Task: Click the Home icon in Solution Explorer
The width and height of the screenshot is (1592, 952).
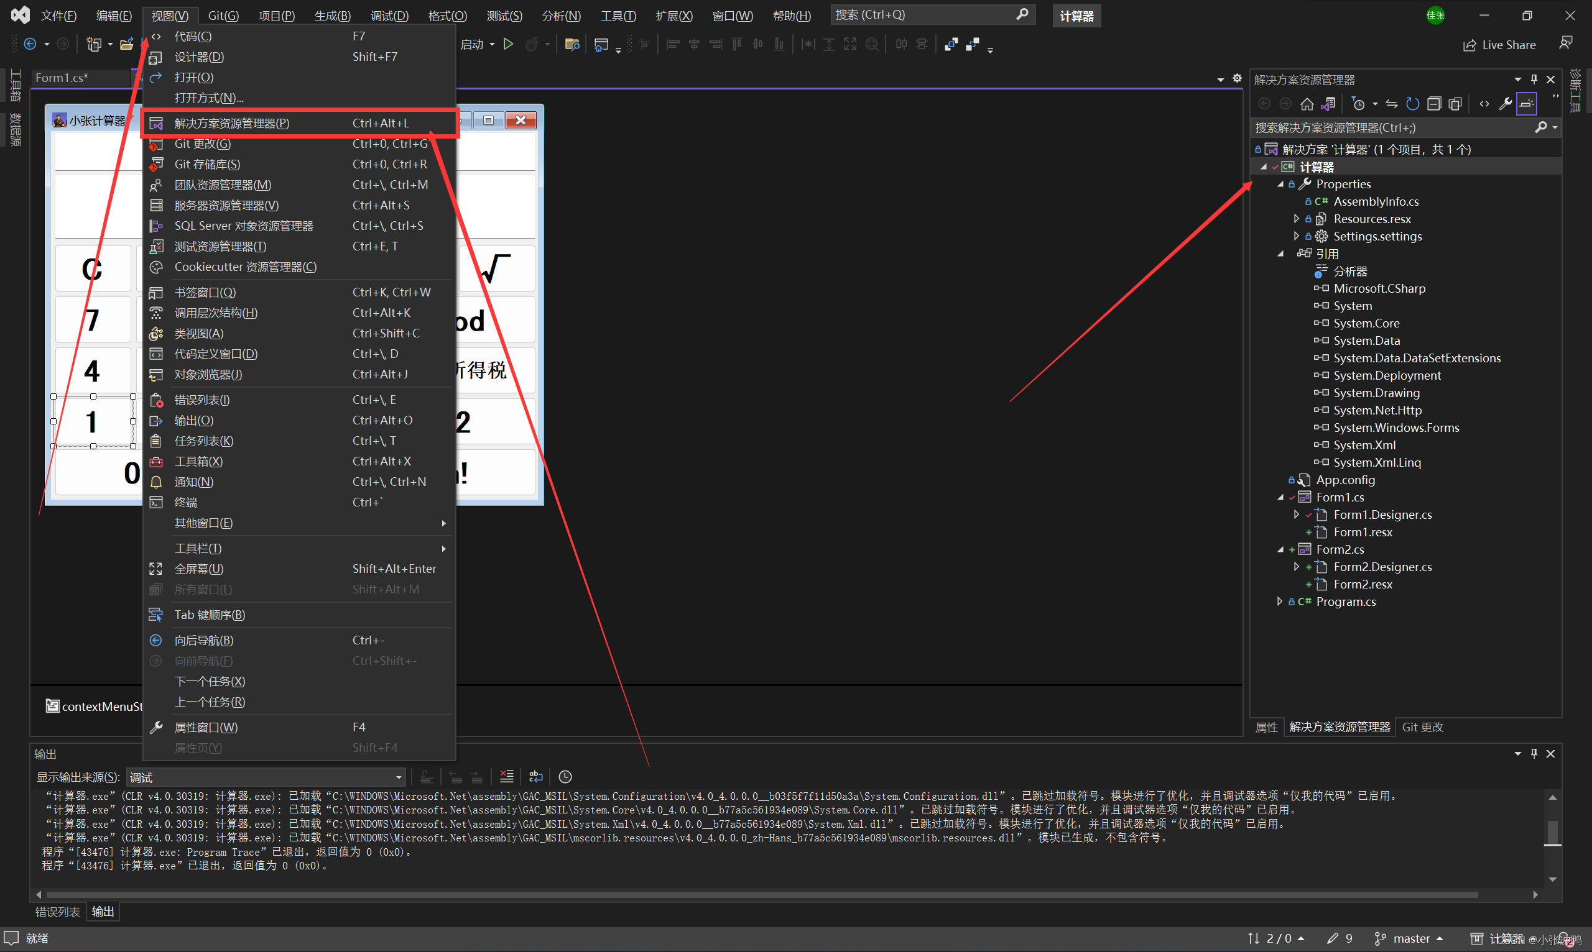Action: 1307,104
